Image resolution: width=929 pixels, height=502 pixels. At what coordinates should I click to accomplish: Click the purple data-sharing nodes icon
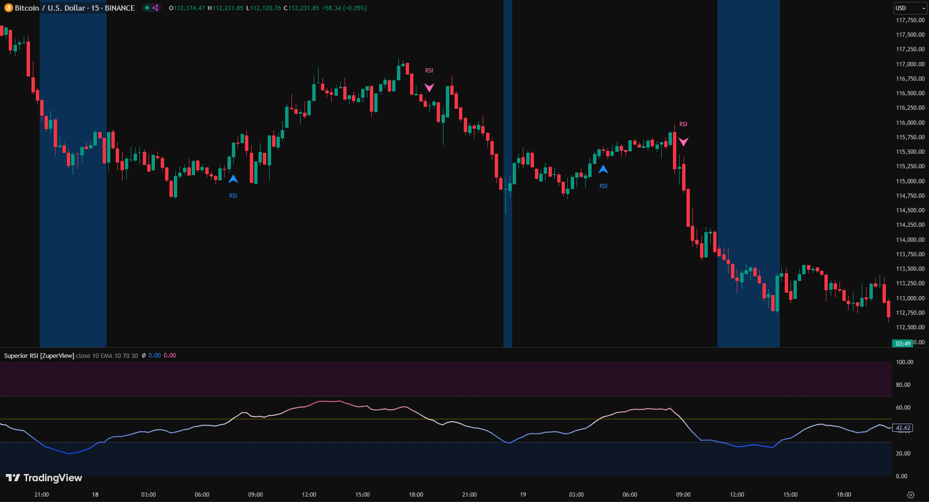(x=155, y=8)
